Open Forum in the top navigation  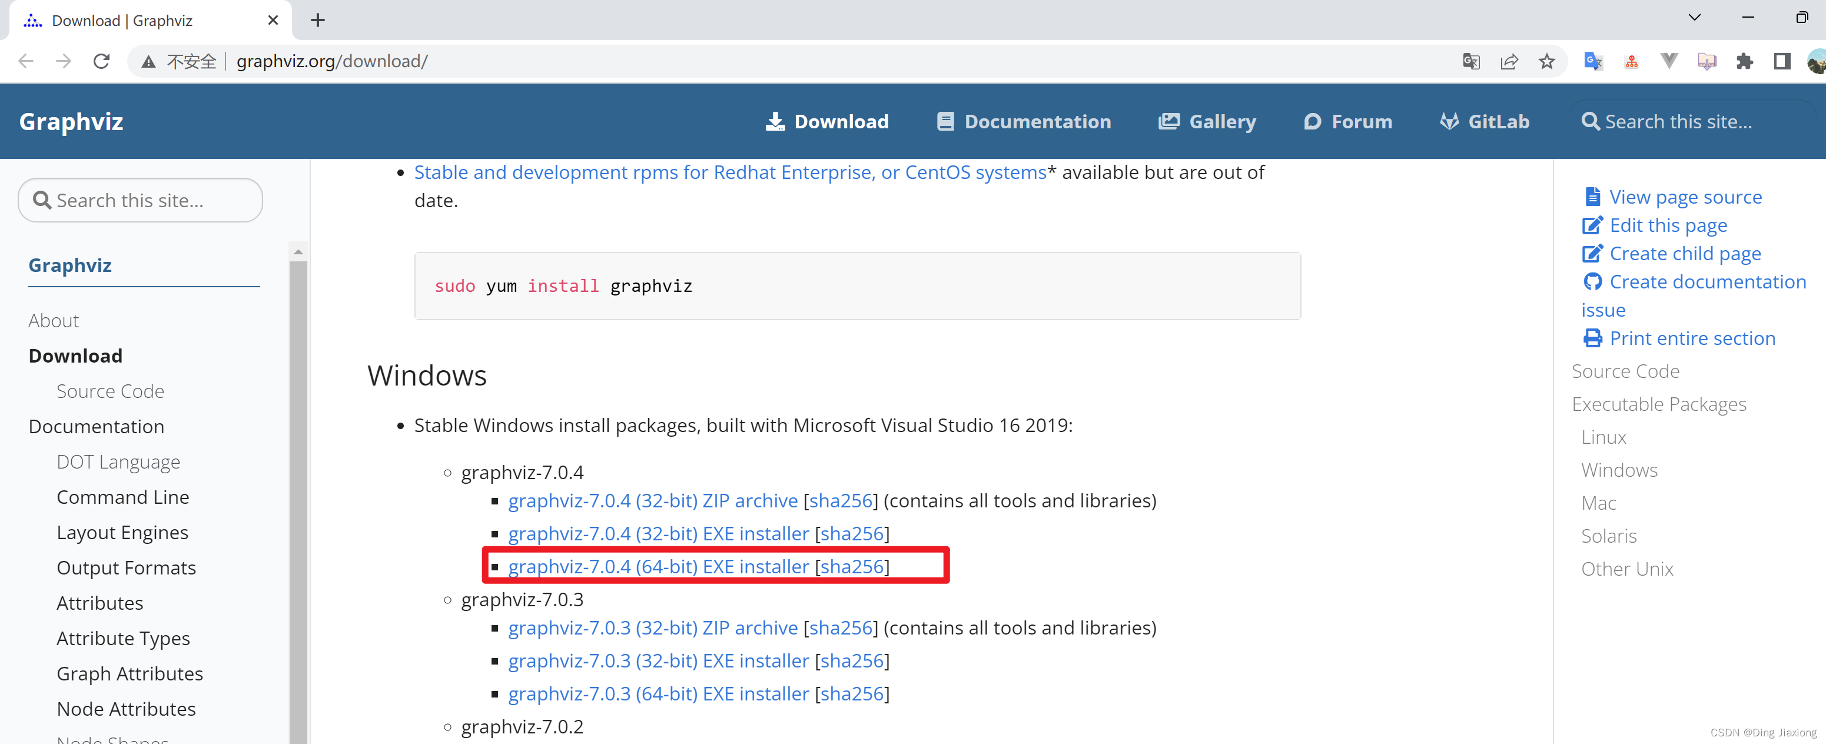coord(1347,122)
